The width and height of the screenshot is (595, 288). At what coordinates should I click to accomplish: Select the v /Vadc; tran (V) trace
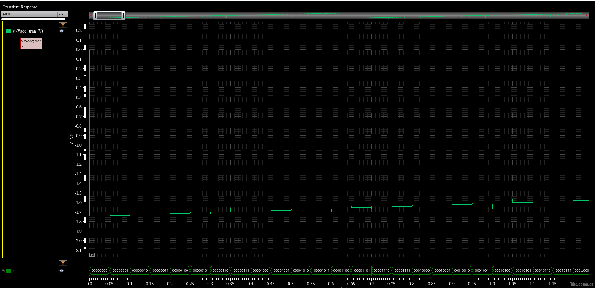(28, 31)
